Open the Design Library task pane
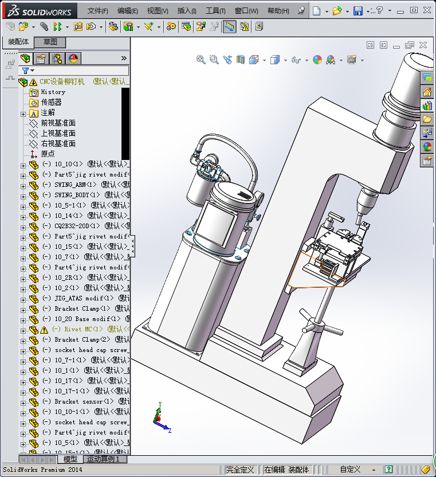Image resolution: width=436 pixels, height=477 pixels. point(427,105)
